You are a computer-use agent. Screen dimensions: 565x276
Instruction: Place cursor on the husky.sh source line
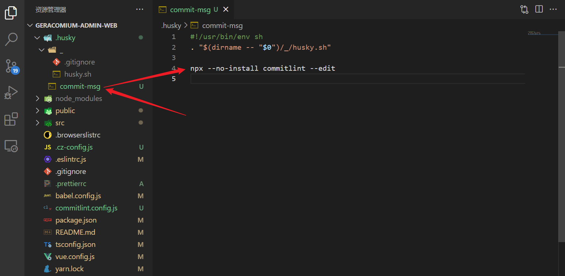[x=261, y=47]
